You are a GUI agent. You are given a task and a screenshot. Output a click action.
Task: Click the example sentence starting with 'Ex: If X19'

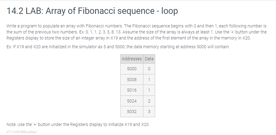click(x=118, y=47)
